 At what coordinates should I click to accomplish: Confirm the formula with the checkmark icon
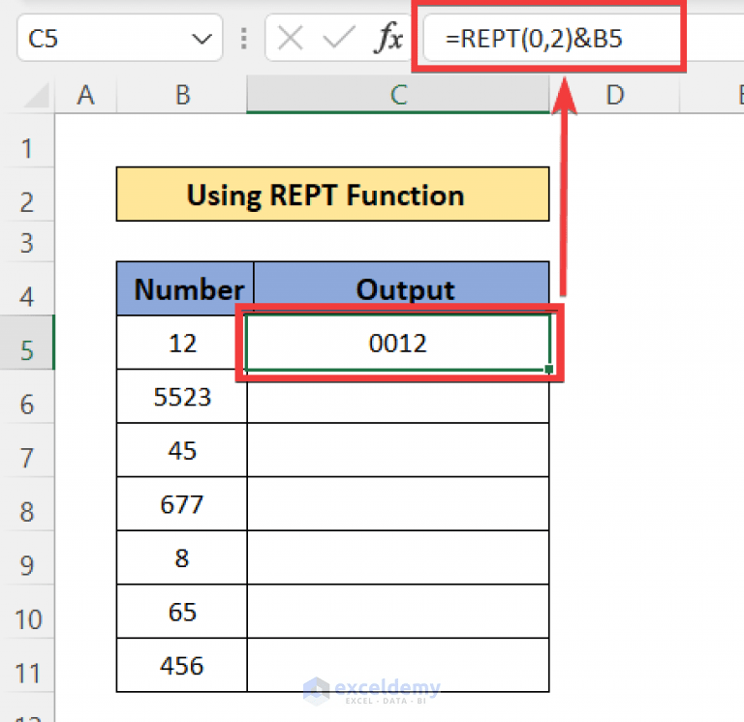click(339, 38)
